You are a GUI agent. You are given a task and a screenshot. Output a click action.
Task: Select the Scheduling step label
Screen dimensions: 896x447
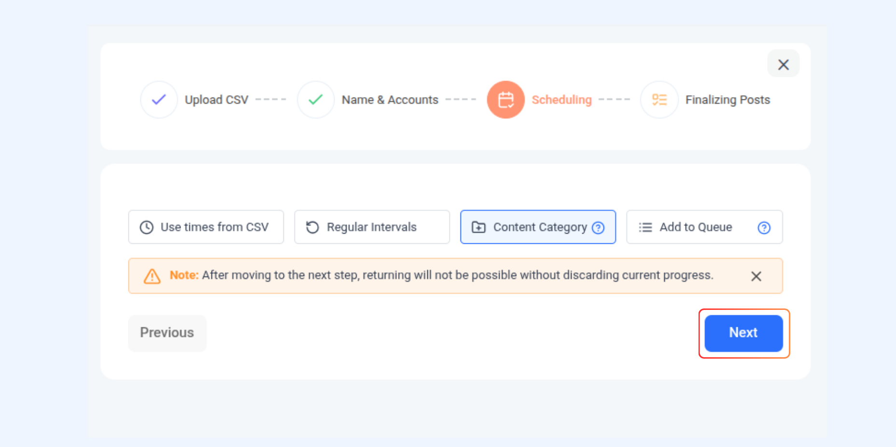[x=561, y=100]
